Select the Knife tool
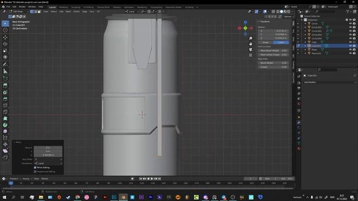This screenshot has height=201, width=358. coord(5,112)
